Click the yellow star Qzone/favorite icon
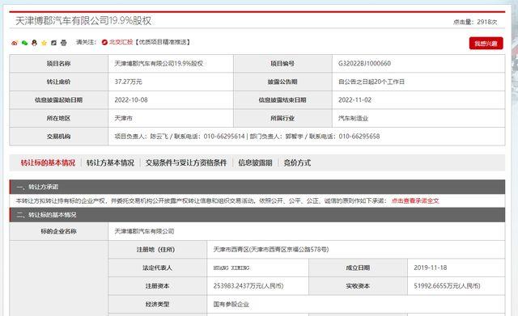This screenshot has width=518, height=316. pos(45,43)
